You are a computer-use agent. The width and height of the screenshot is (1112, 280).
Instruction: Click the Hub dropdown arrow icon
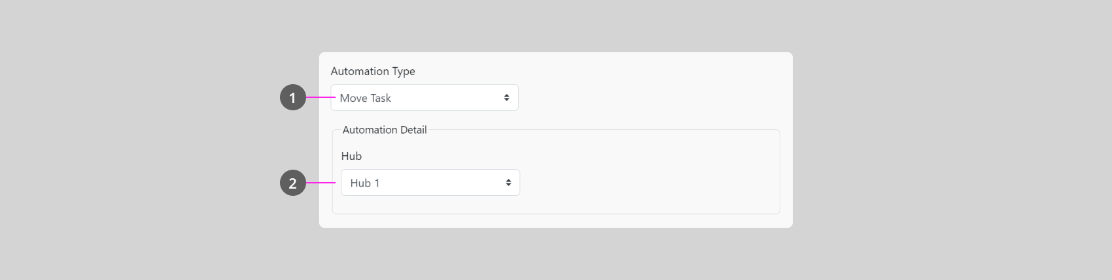[508, 183]
